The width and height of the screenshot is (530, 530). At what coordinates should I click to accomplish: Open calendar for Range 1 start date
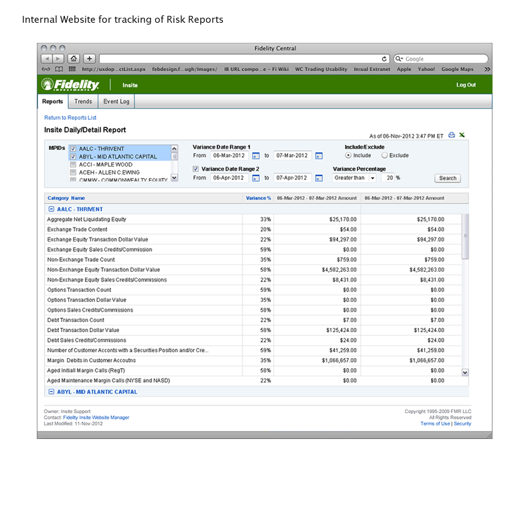click(x=256, y=156)
